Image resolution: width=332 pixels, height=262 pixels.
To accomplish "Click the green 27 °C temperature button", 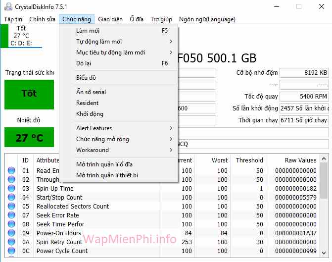I will tap(29, 137).
